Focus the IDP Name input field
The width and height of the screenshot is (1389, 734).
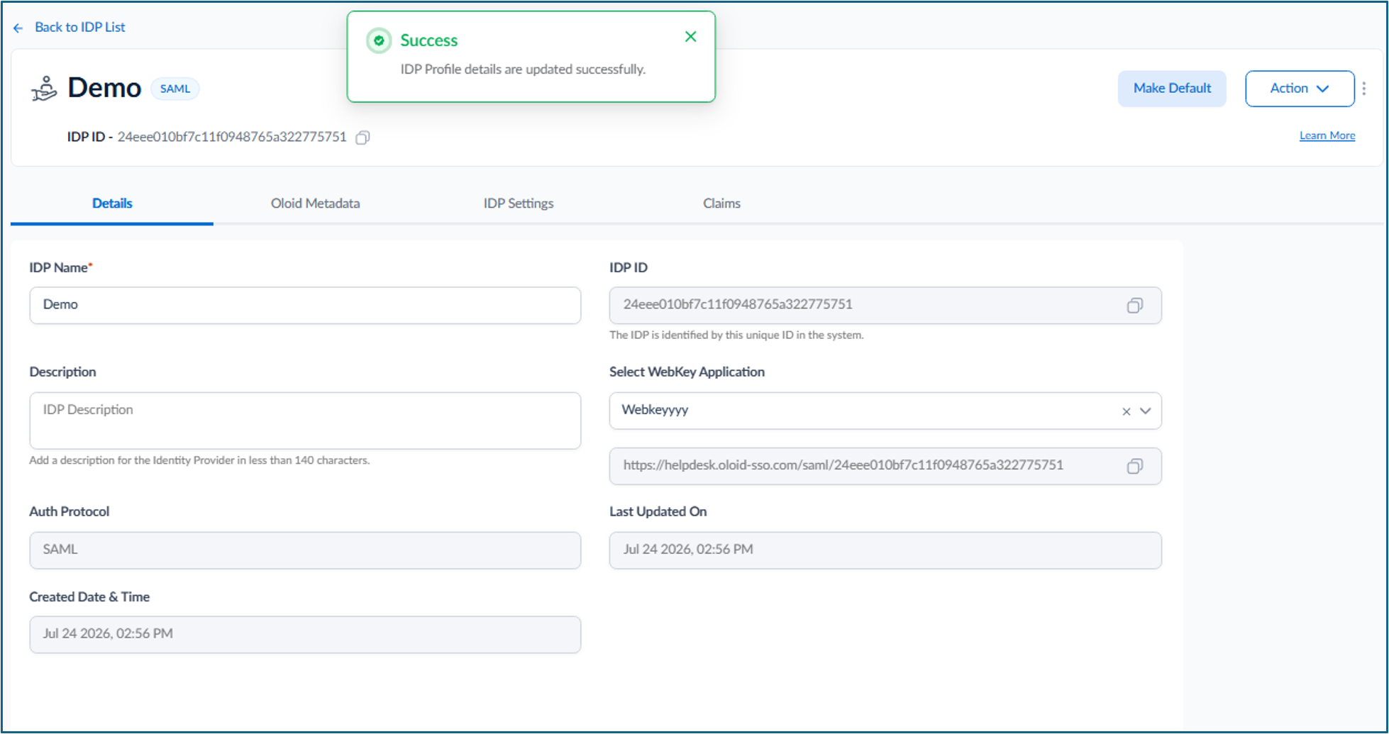click(305, 306)
